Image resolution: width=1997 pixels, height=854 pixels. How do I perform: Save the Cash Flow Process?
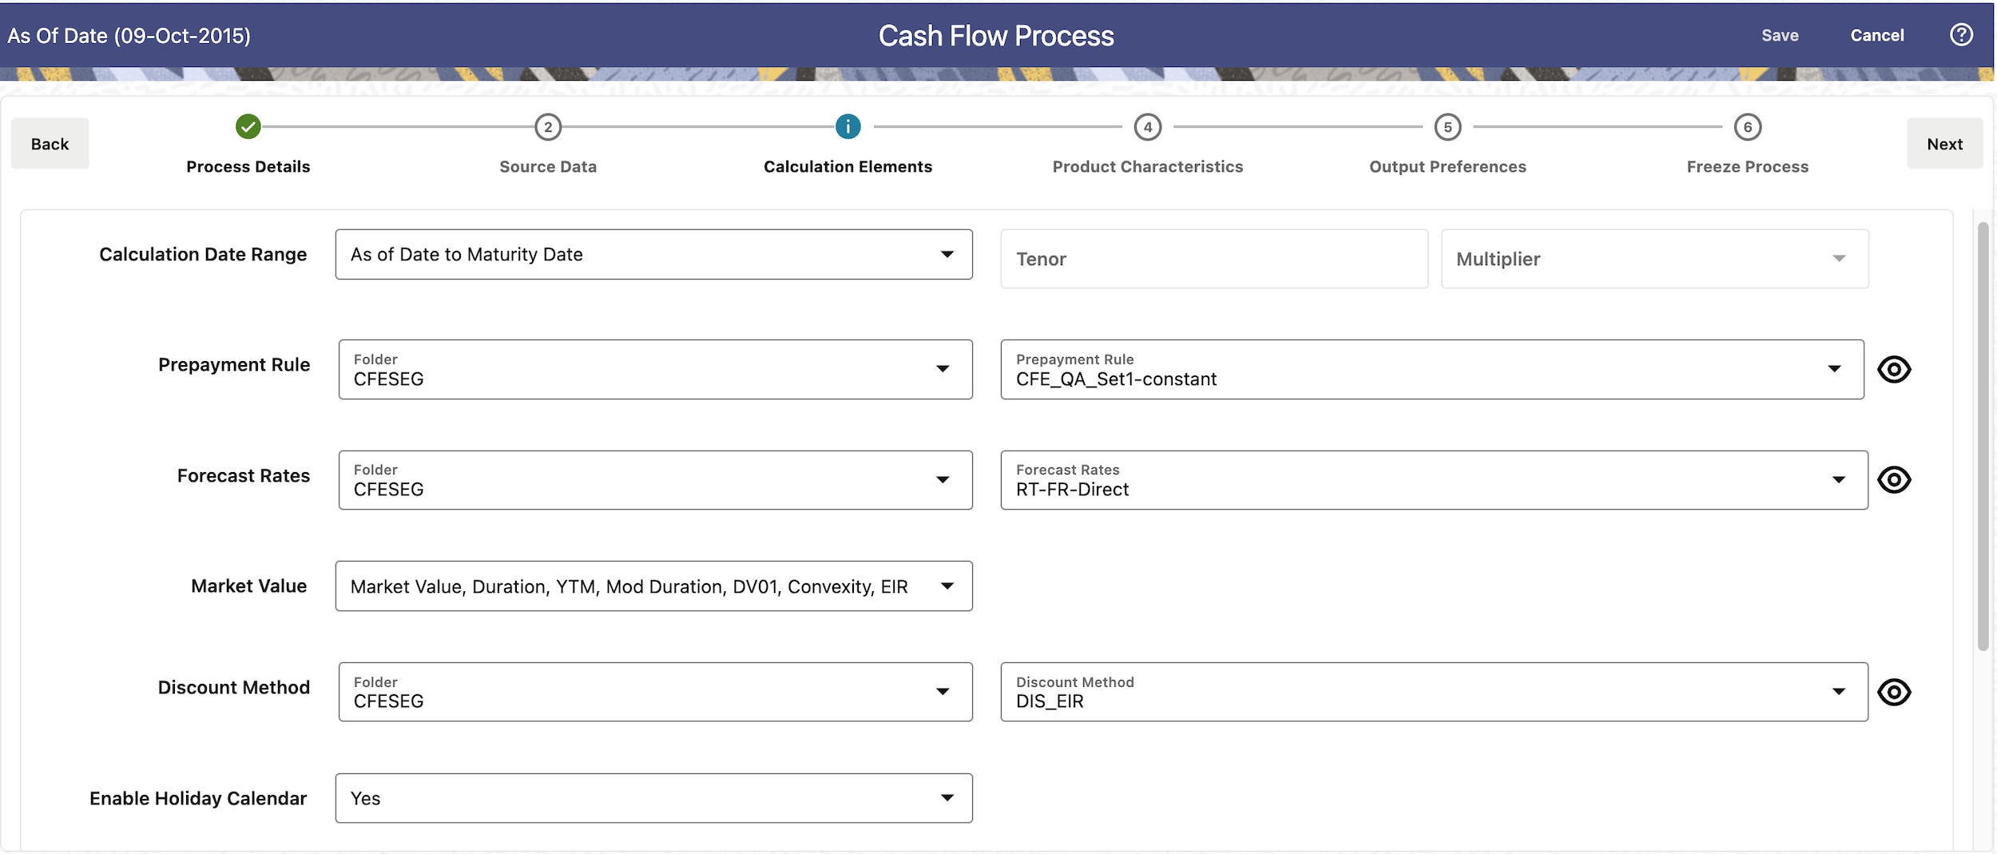tap(1780, 34)
